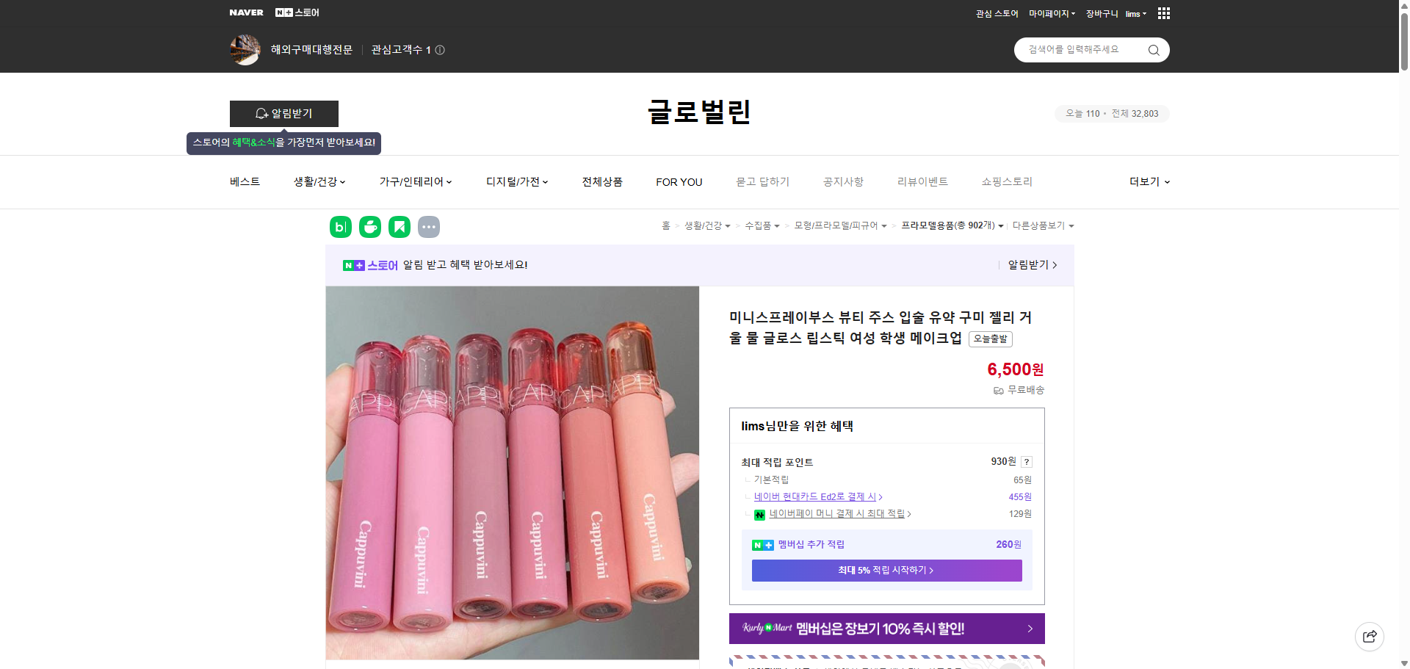Open the FOR YOU menu
The image size is (1410, 669).
pos(679,181)
